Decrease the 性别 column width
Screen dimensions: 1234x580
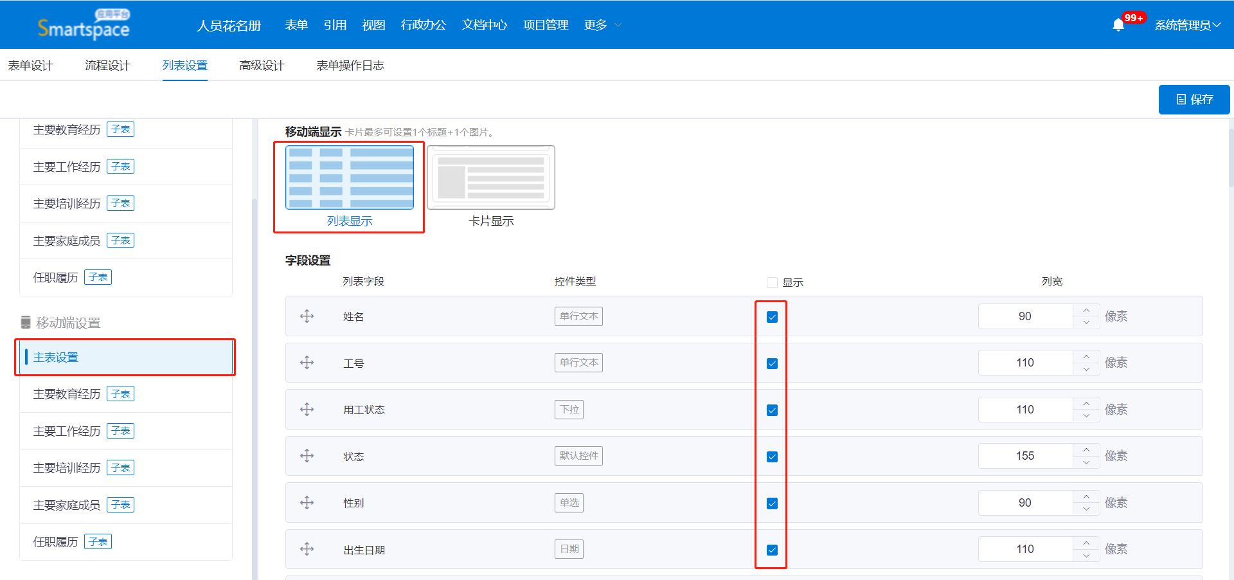coord(1086,509)
